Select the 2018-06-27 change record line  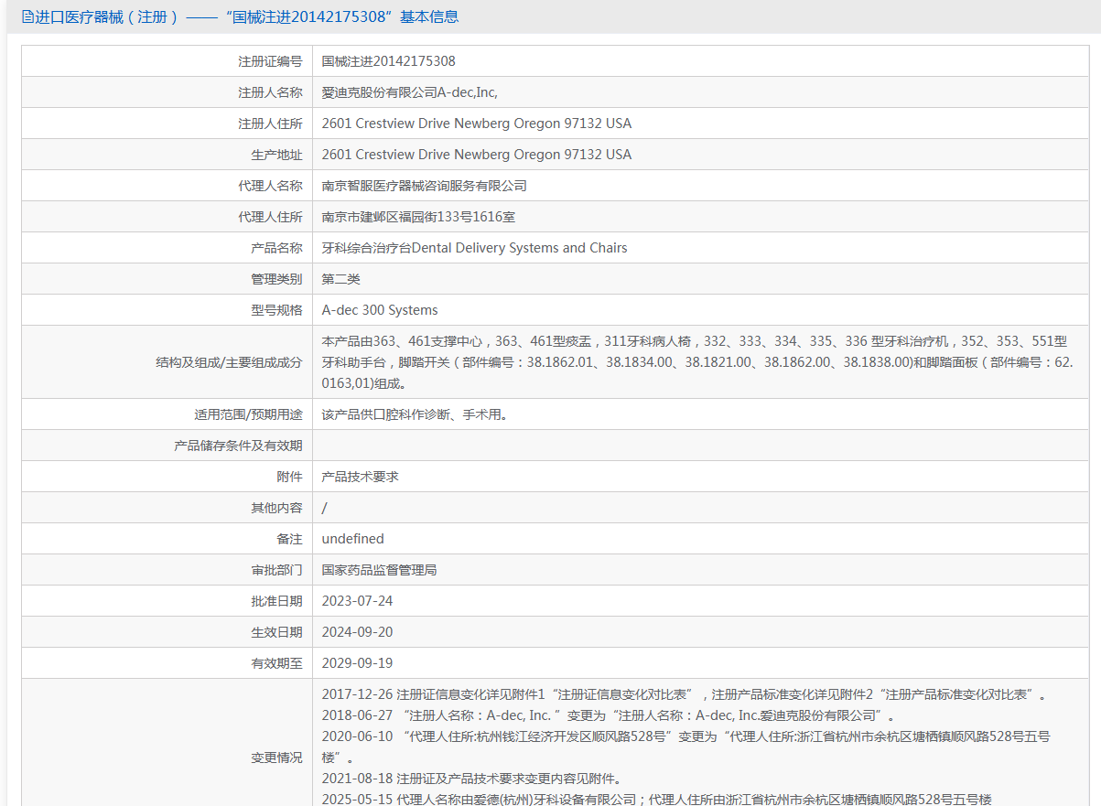coord(609,715)
